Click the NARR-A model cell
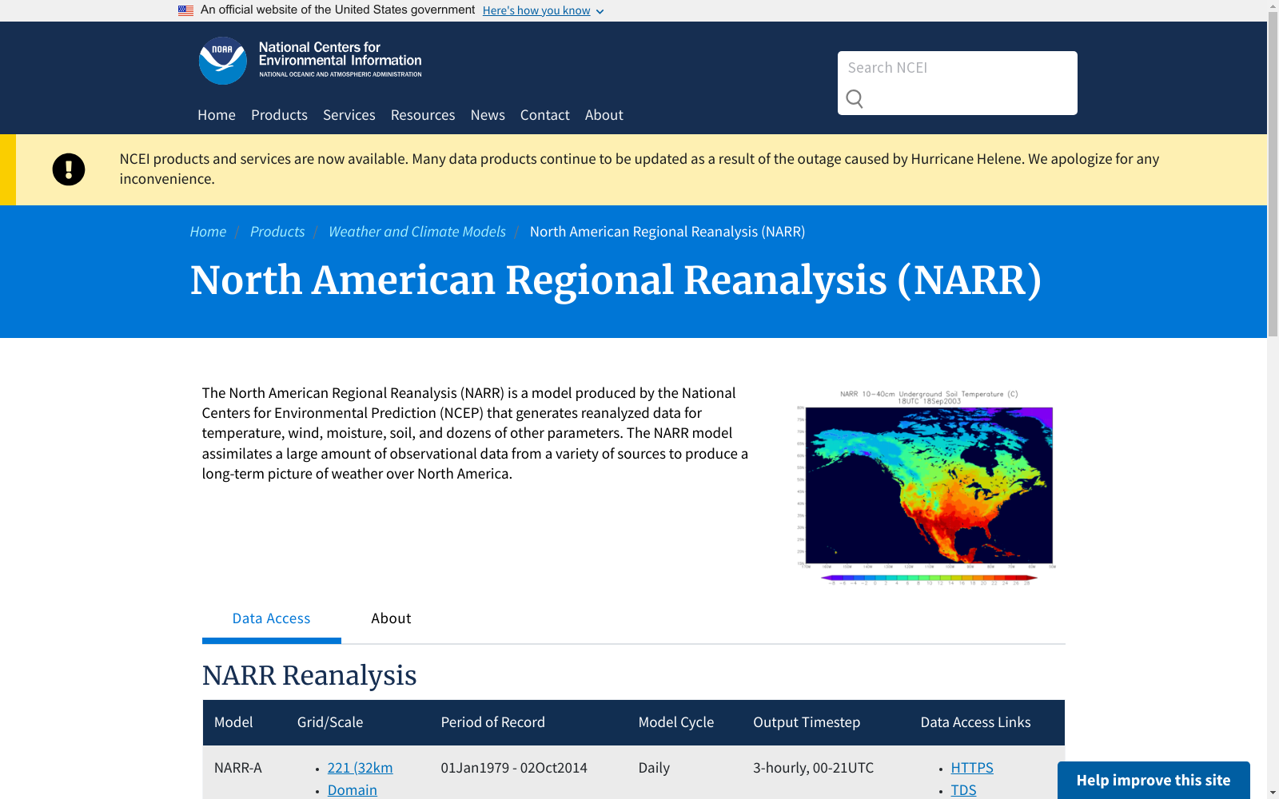This screenshot has height=799, width=1279. point(238,768)
